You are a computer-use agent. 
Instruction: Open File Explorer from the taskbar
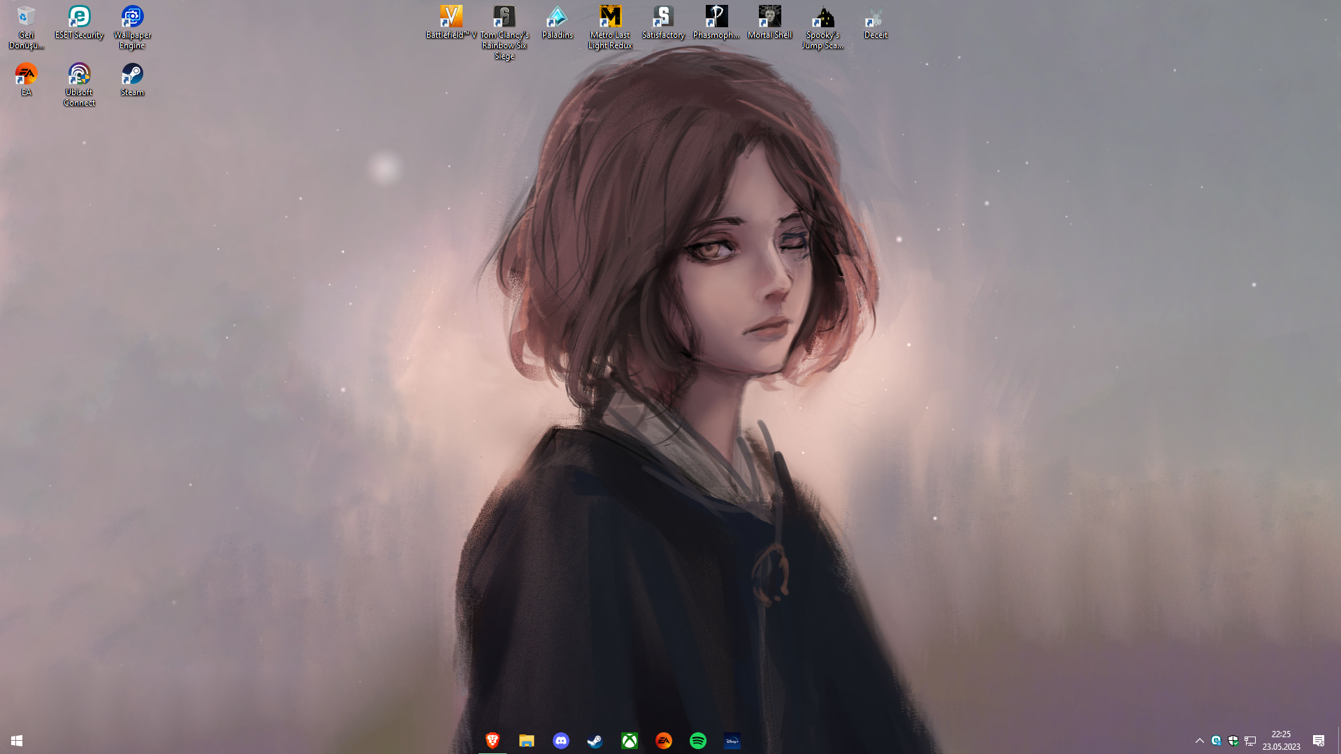(x=527, y=741)
